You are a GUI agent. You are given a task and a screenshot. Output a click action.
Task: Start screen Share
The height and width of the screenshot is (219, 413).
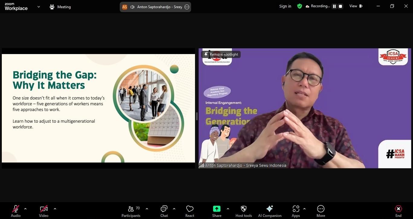216,211
